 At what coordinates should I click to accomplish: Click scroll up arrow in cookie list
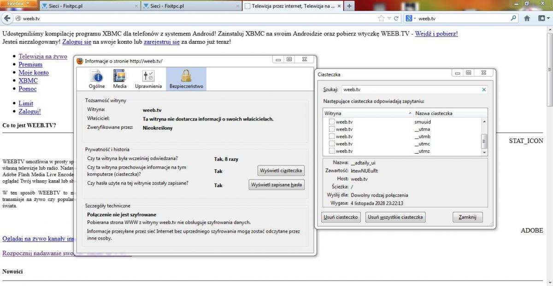[484, 121]
